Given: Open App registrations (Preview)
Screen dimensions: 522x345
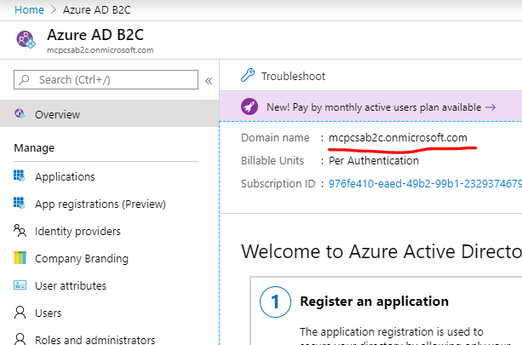Looking at the screenshot, I should pos(100,204).
